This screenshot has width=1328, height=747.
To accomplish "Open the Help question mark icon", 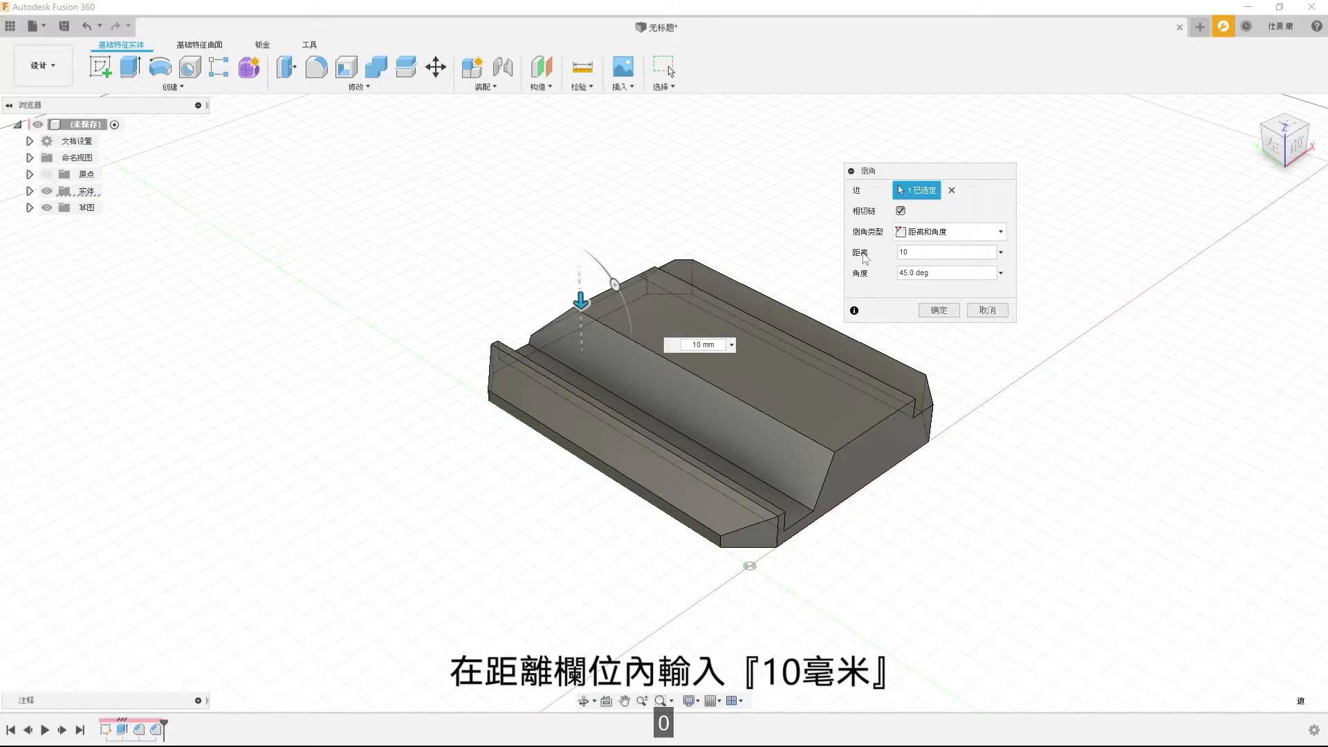I will pos(1317,26).
